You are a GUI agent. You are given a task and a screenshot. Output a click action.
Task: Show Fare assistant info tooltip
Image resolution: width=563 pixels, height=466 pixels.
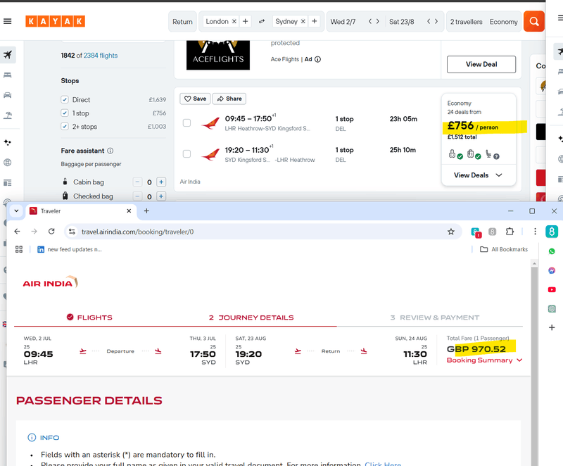[110, 151]
